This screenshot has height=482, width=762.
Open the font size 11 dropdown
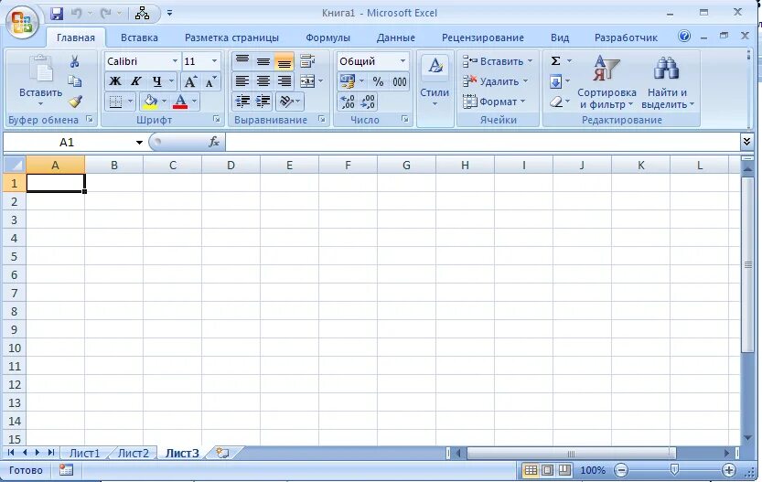click(x=214, y=61)
